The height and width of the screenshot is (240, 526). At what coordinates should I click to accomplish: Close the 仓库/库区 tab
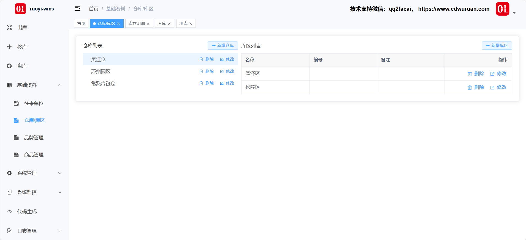click(119, 24)
